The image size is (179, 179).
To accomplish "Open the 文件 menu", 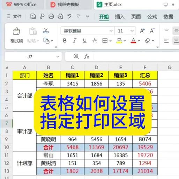I will tap(14, 16).
